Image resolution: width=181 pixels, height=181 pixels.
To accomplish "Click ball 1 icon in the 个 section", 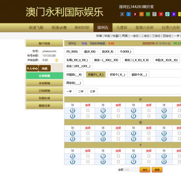I will tap(103, 156).
